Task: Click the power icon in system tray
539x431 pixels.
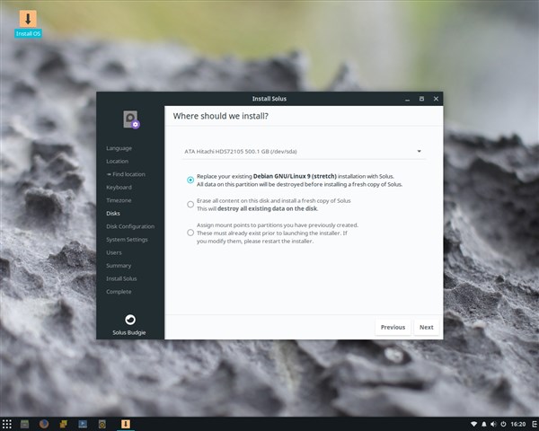Action: pyautogui.click(x=503, y=424)
